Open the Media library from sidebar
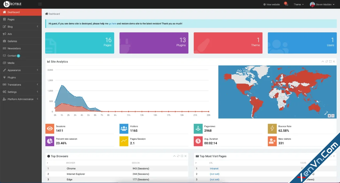This screenshot has width=340, height=183. [x=11, y=63]
